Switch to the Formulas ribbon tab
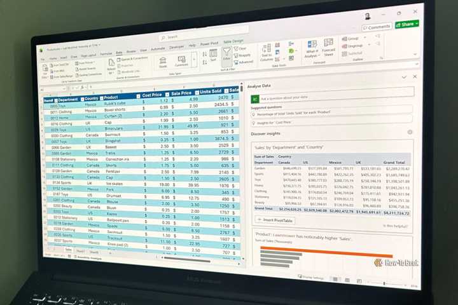This screenshot has width=458, height=305. tap(106, 54)
